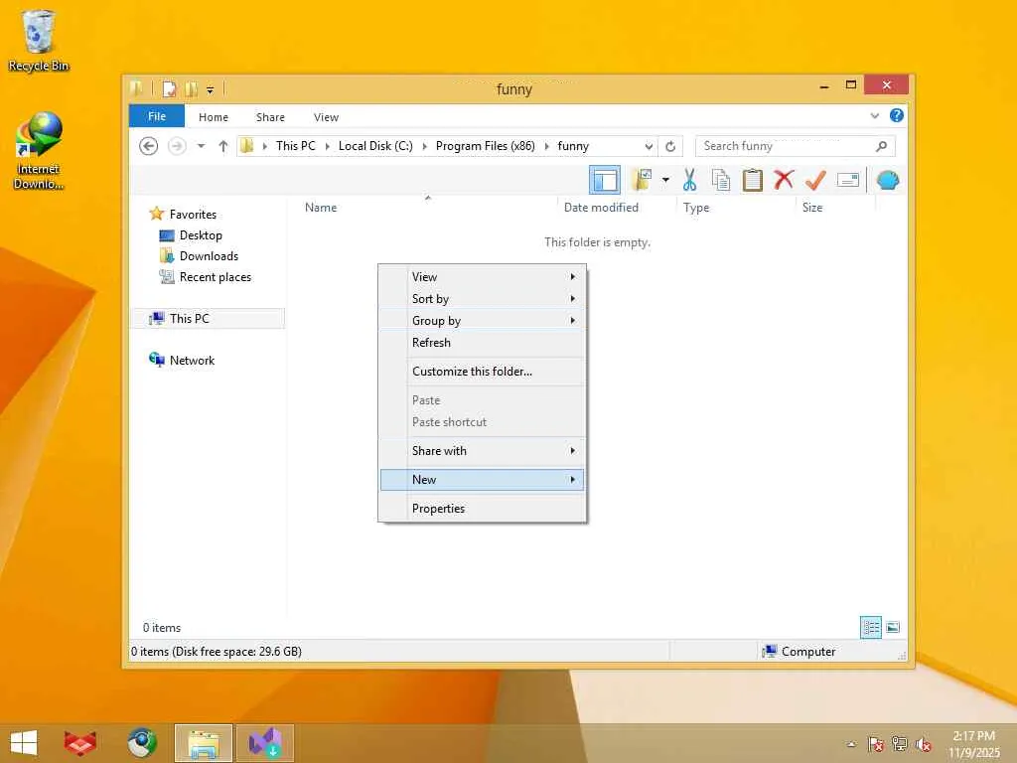Click the scissors Cut toolbar icon
Viewport: 1017px width, 763px height.
click(x=689, y=180)
